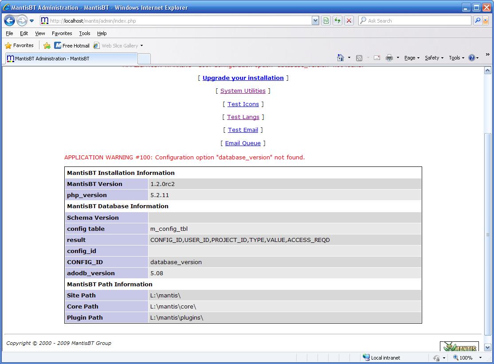The height and width of the screenshot is (364, 494).
Task: Open the Tools command bar menu
Action: coord(456,58)
